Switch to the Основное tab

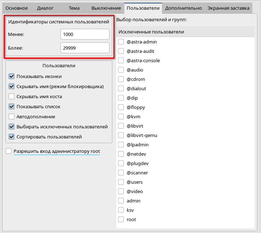pyautogui.click(x=16, y=8)
